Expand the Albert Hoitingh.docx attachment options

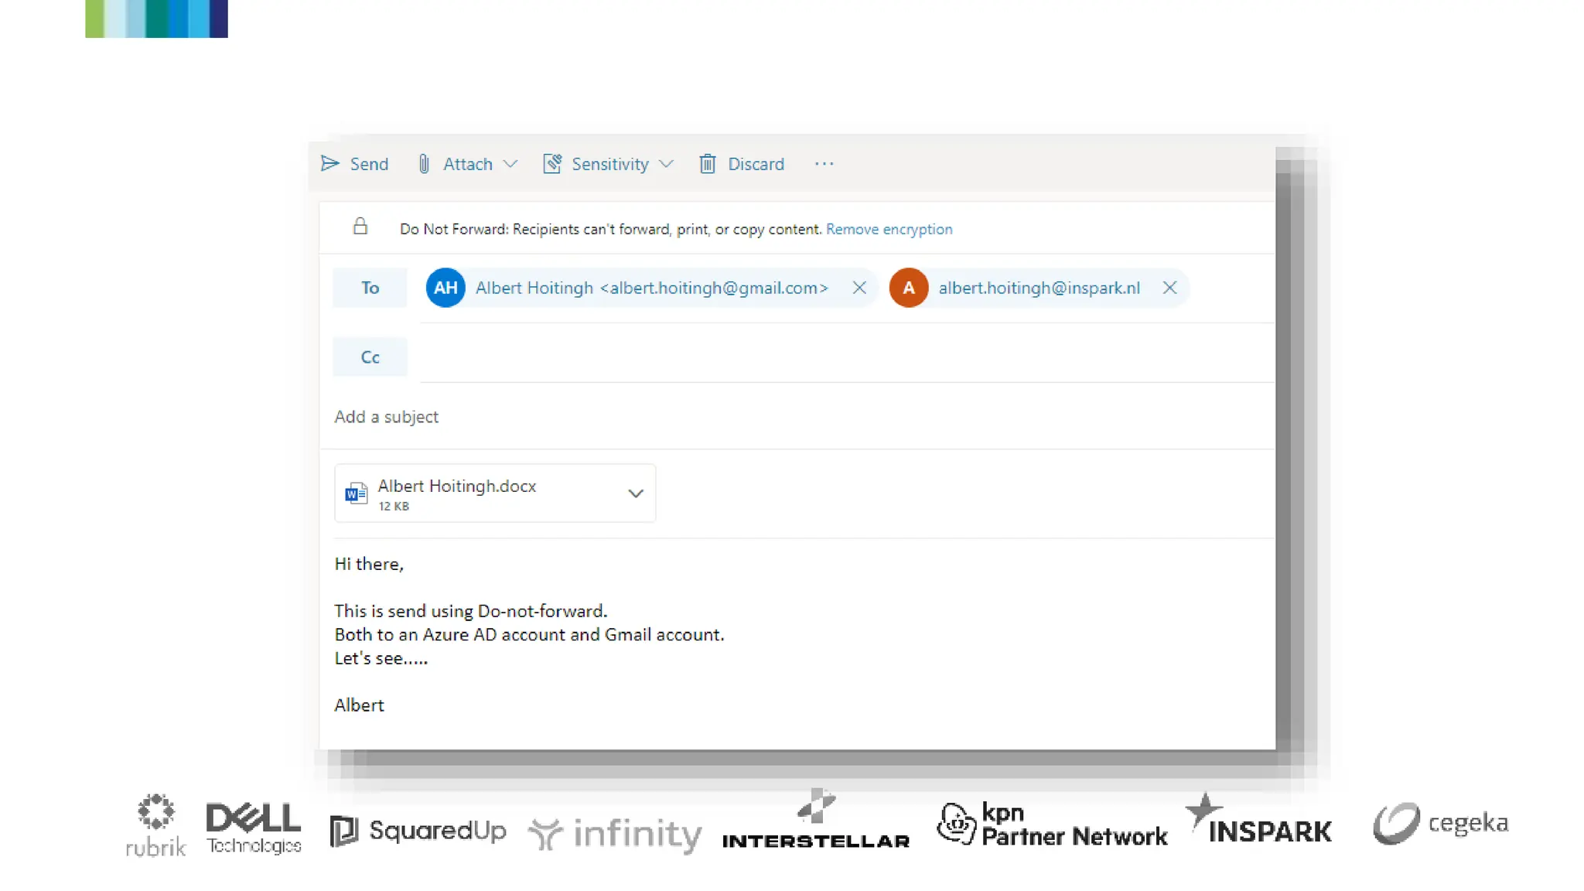tap(636, 493)
